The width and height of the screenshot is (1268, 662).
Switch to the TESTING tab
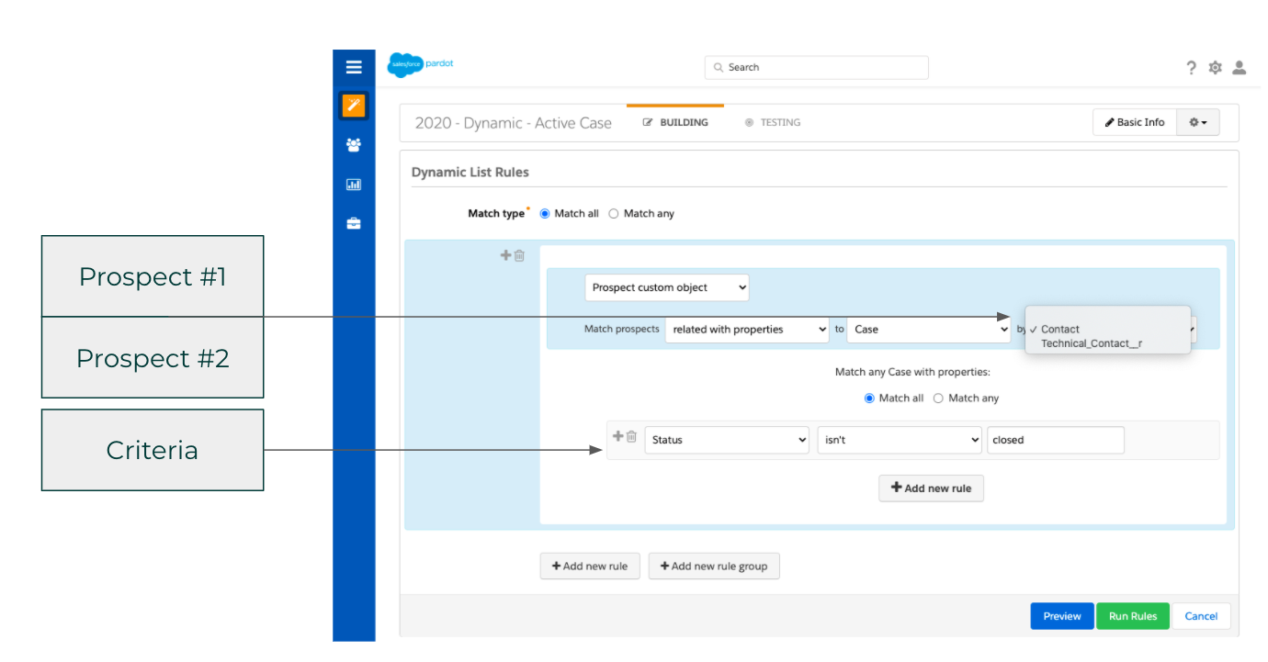tap(779, 121)
